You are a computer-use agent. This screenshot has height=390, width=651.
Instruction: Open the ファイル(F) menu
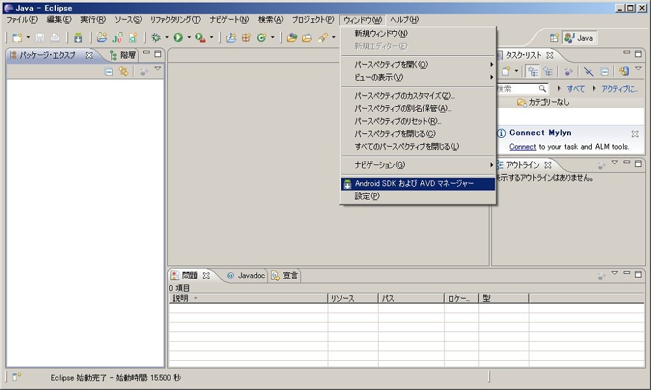tap(22, 19)
